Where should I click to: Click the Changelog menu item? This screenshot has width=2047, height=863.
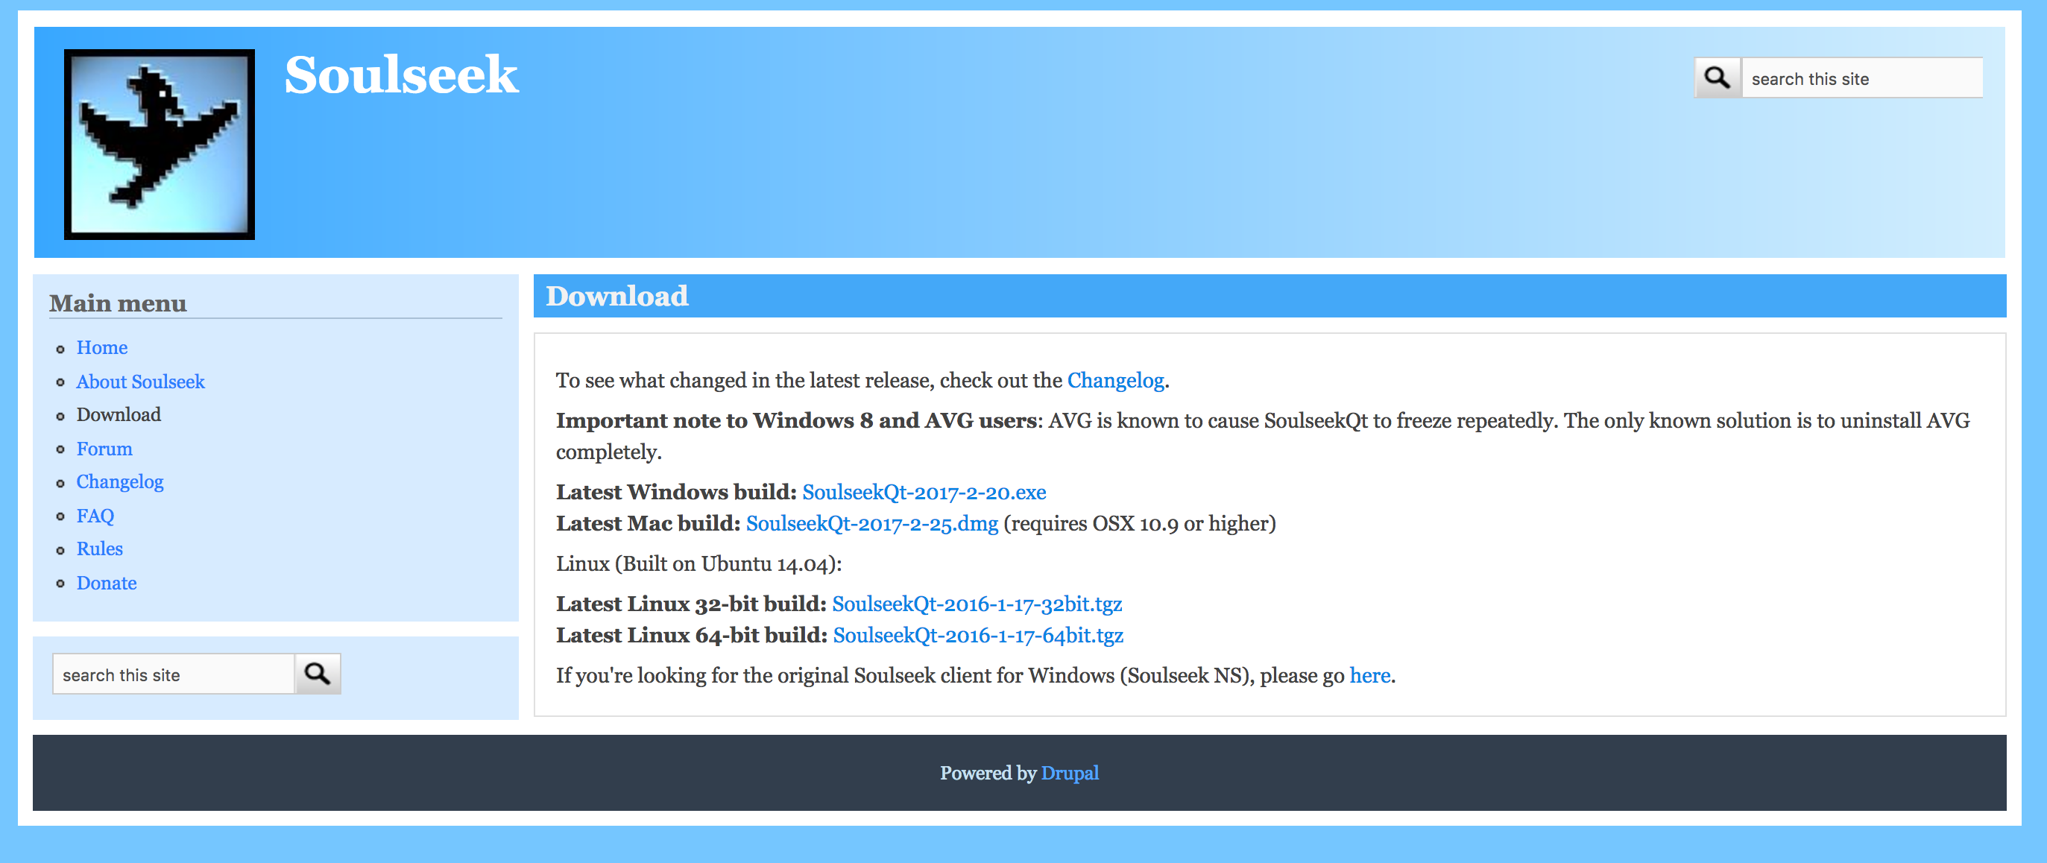119,481
